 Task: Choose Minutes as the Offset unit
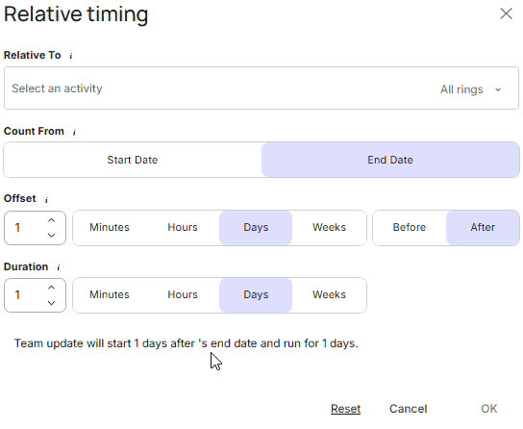click(x=110, y=228)
